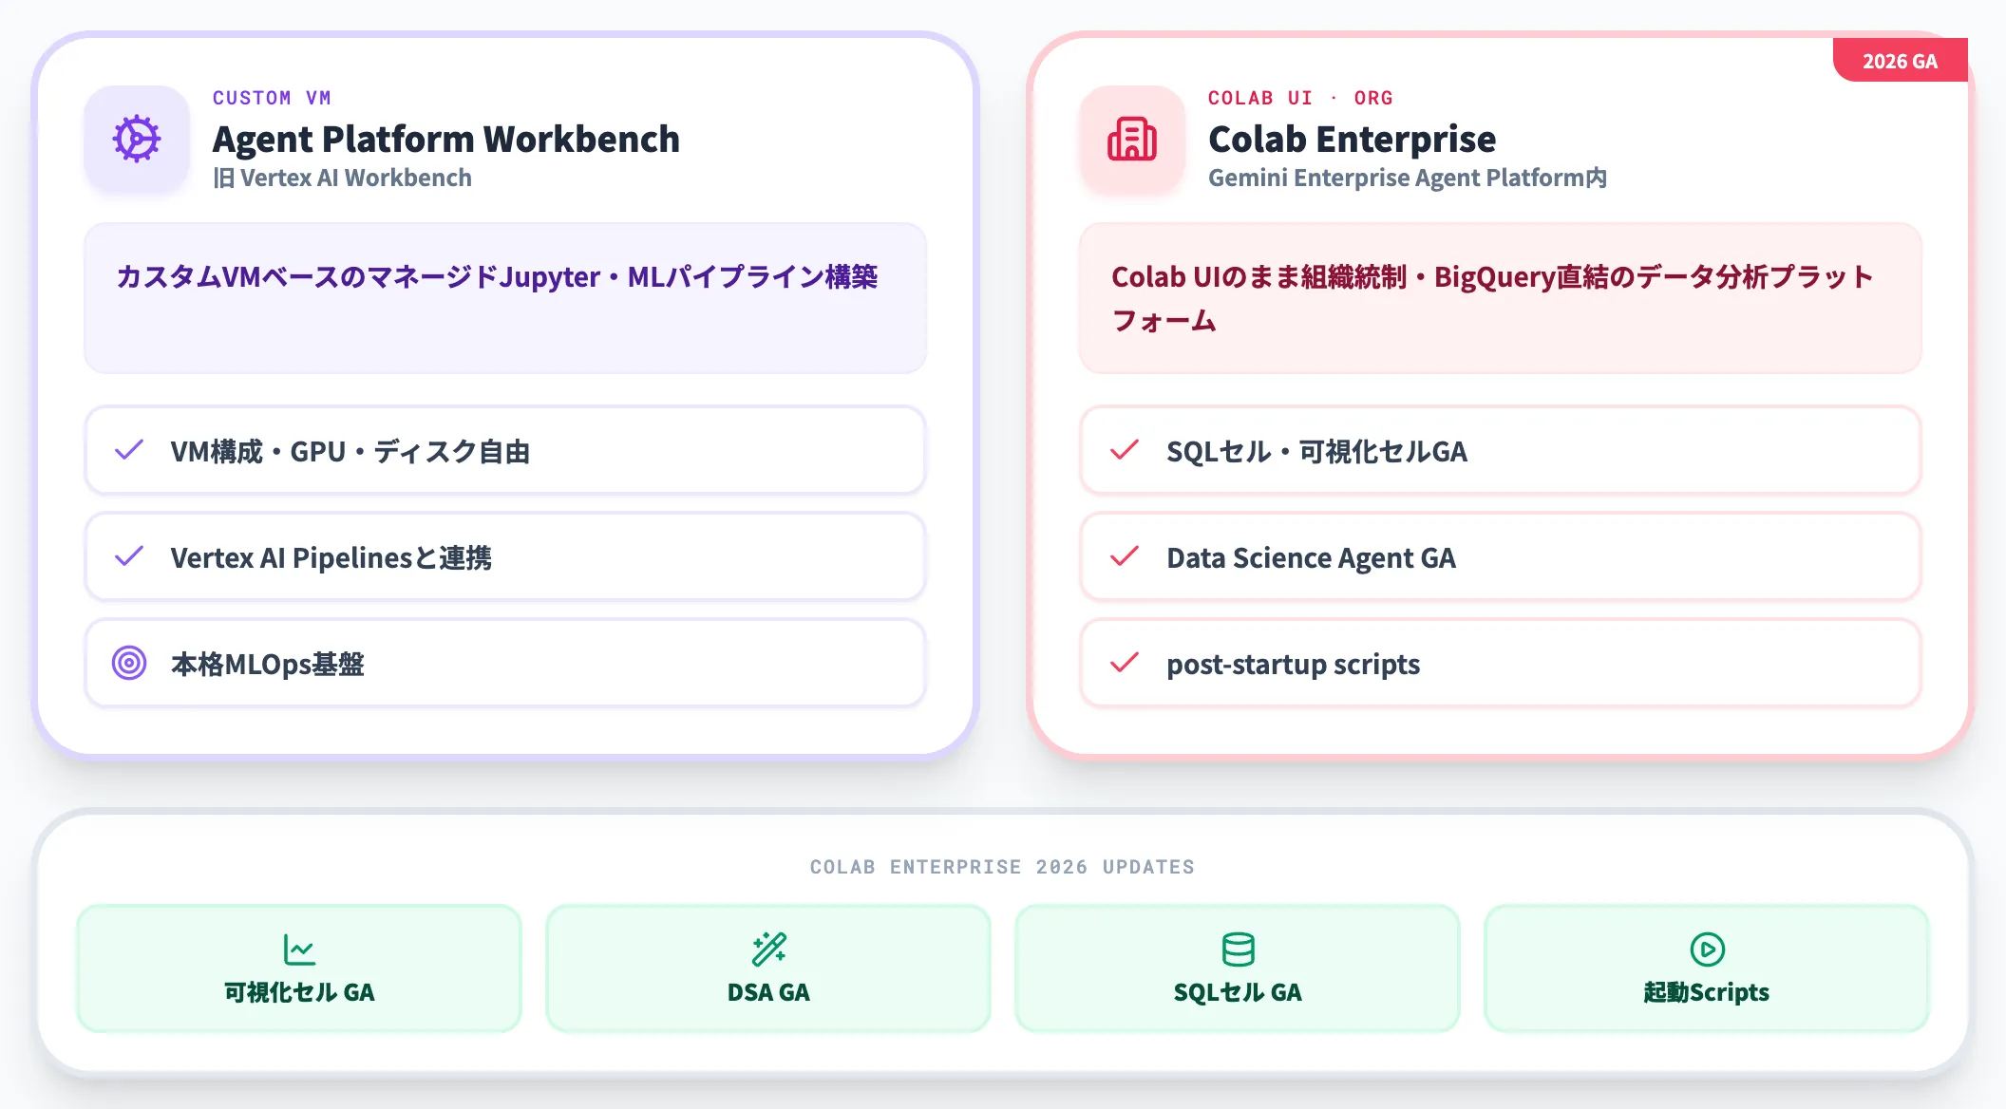Click the target icon beside 本格MLOps基盤
The width and height of the screenshot is (2006, 1109).
[x=129, y=663]
